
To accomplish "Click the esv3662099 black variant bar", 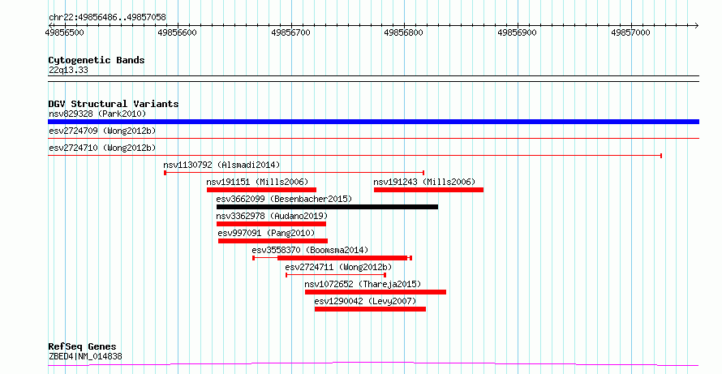I will (328, 207).
